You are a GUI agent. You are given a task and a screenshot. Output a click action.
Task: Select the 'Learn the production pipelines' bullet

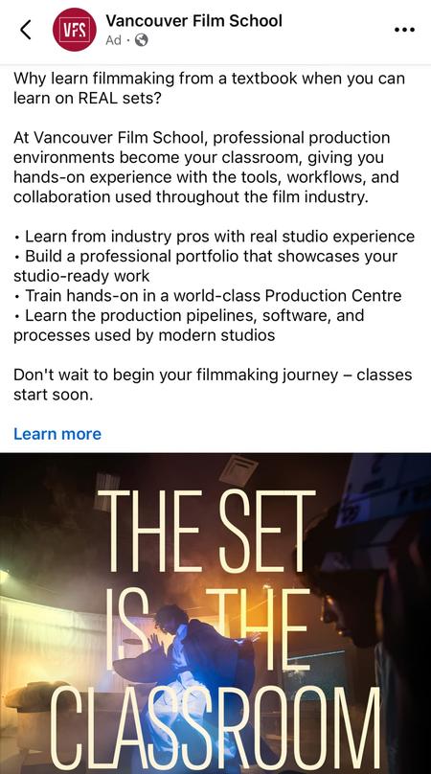pyautogui.click(x=189, y=325)
